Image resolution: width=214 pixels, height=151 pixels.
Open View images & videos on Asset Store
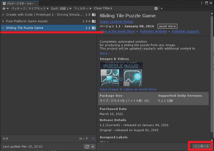(x=128, y=89)
